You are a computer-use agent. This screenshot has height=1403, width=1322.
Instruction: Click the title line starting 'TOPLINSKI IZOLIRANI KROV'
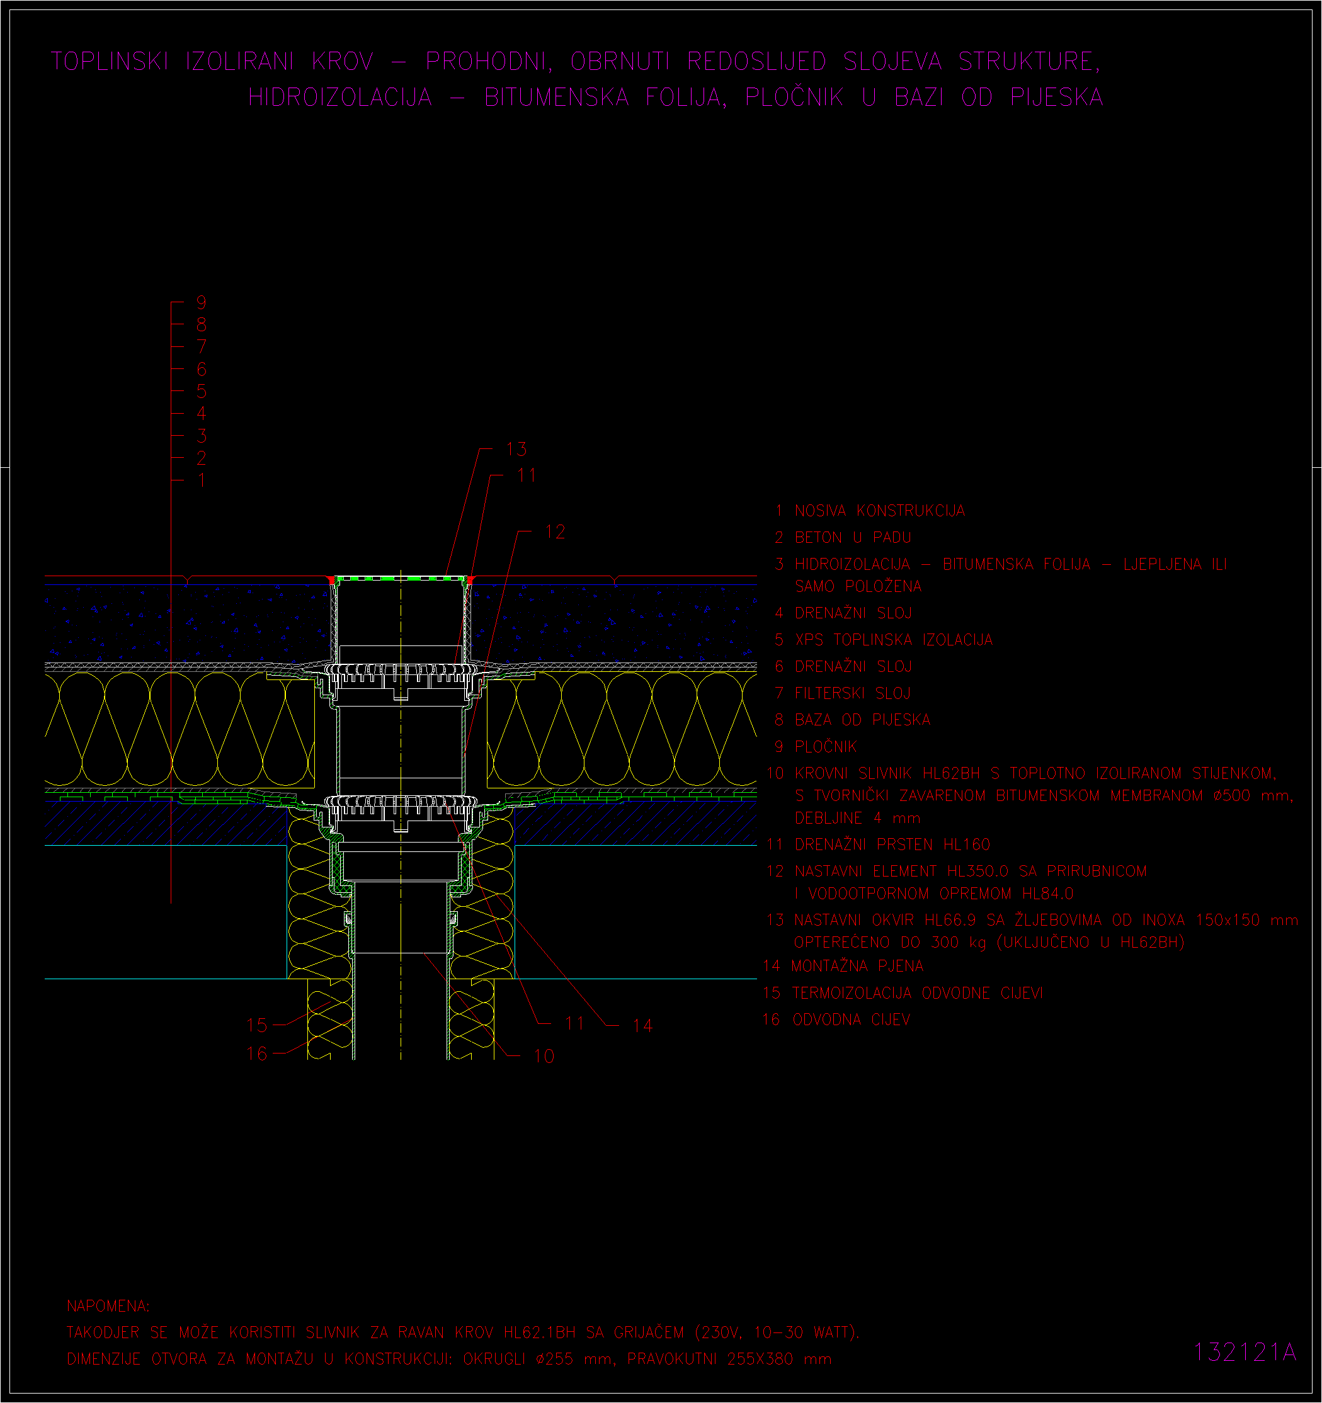575,62
